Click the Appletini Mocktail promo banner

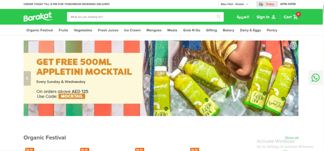click(161, 78)
